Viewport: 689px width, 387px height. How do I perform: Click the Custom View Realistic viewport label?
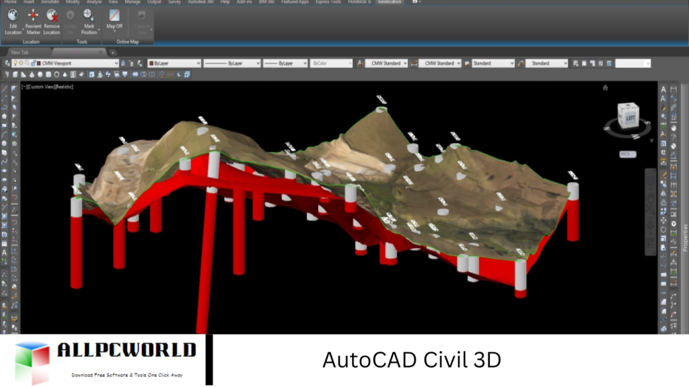[x=48, y=87]
